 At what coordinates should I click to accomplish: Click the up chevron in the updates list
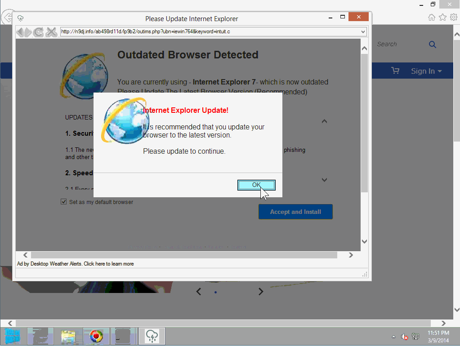[324, 121]
